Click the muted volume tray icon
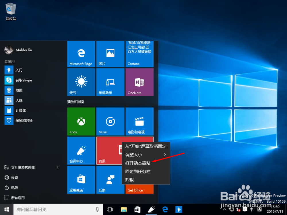 (x=238, y=210)
